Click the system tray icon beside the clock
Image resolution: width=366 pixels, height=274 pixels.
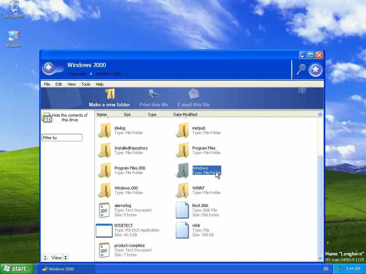(x=340, y=269)
